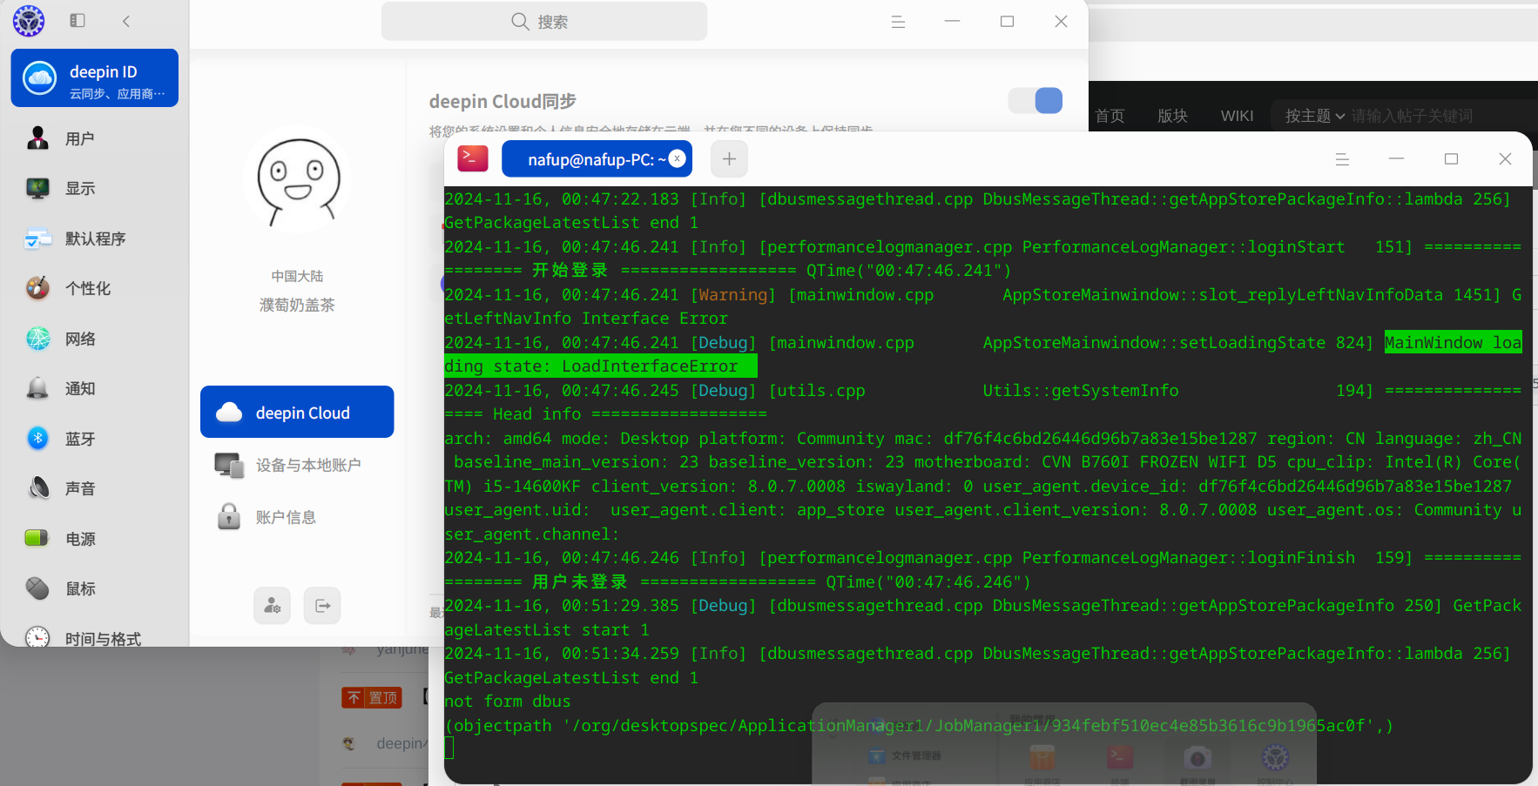The image size is (1538, 786).
Task: Select the nafup@nafup-PC terminal tab
Action: pos(597,159)
